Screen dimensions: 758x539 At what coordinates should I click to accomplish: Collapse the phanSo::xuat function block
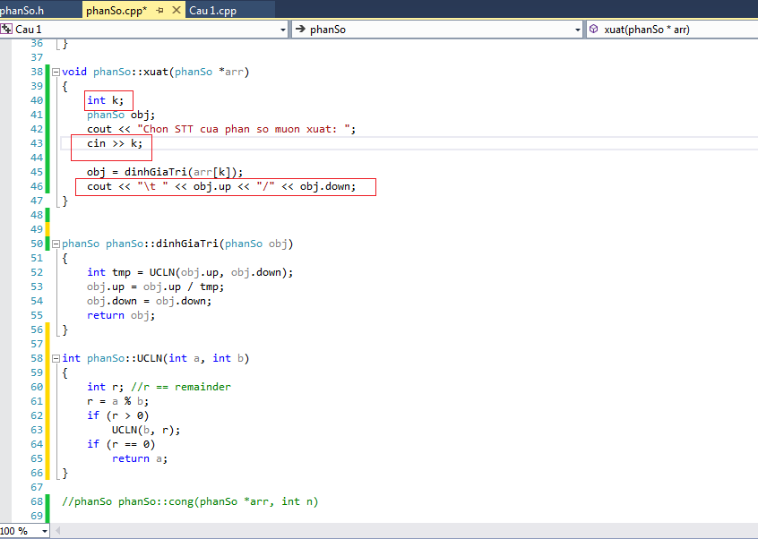[x=56, y=72]
